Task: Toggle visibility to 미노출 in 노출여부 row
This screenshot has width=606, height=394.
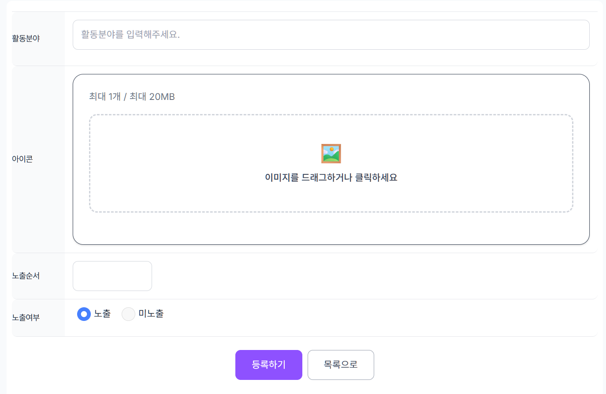Action: pyautogui.click(x=128, y=314)
